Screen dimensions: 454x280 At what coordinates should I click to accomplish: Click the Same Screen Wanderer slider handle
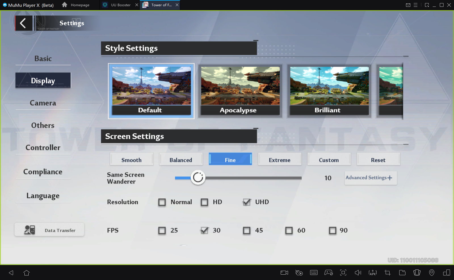click(x=198, y=178)
